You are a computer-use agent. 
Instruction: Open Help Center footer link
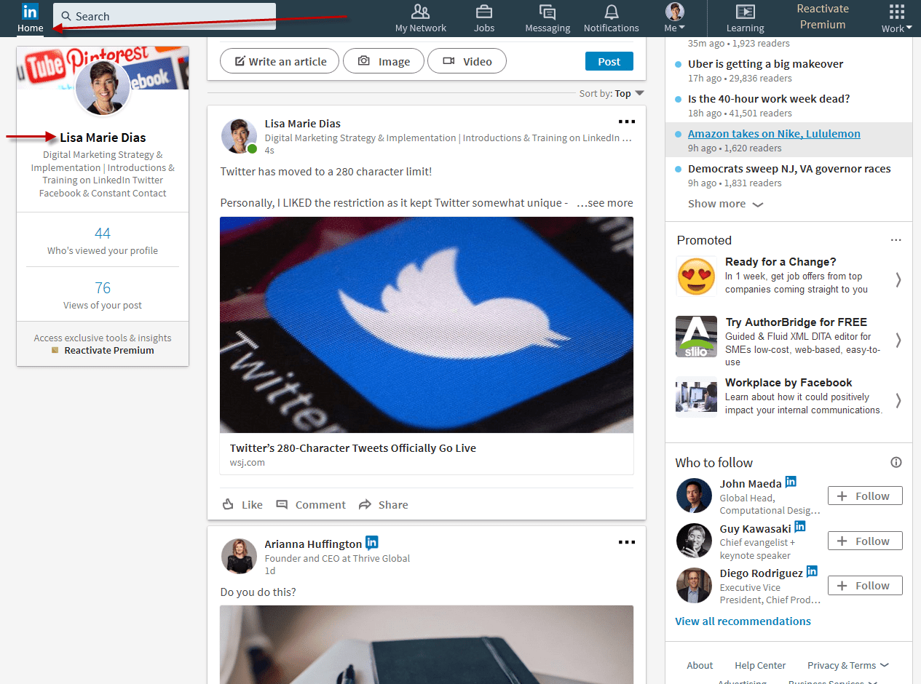(760, 665)
